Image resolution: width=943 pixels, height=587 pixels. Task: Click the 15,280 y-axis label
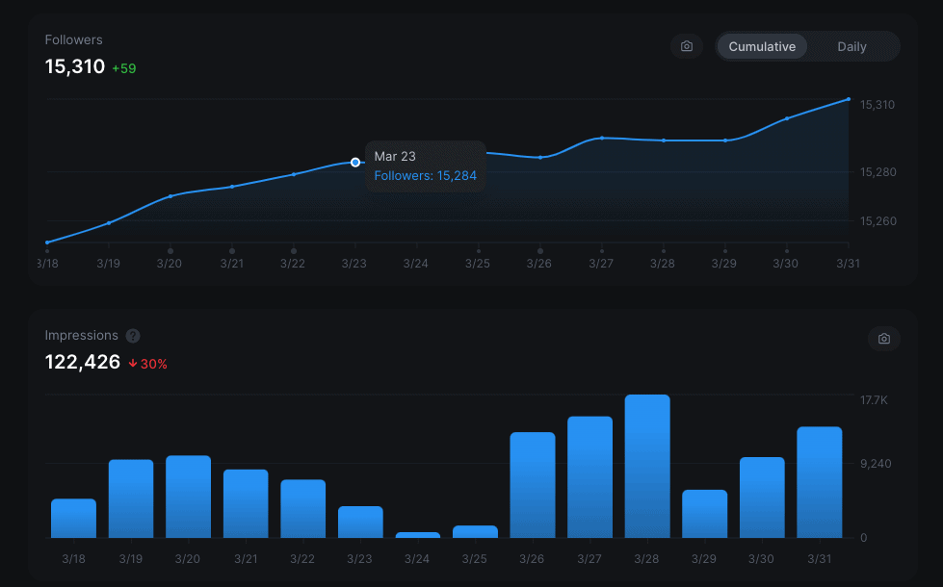pos(878,172)
